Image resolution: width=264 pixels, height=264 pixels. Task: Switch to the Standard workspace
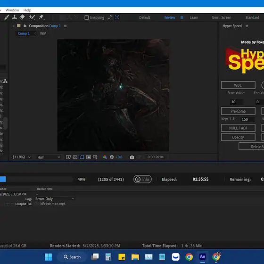point(252,17)
